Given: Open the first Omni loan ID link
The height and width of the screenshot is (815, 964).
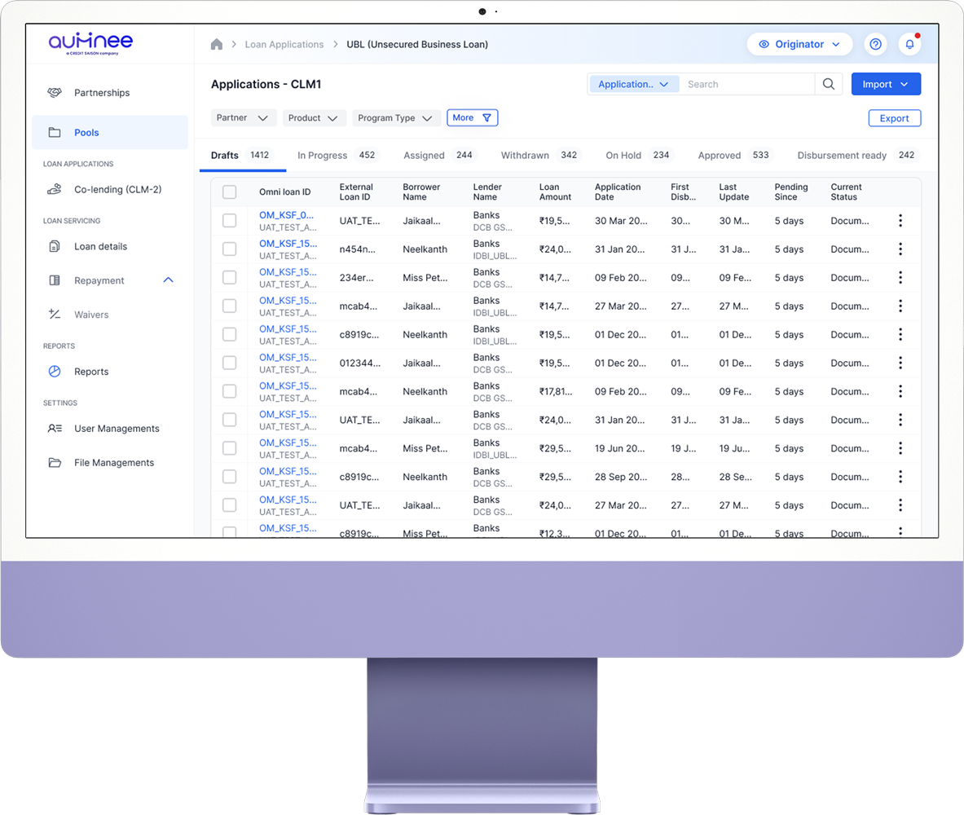Looking at the screenshot, I should coord(287,215).
